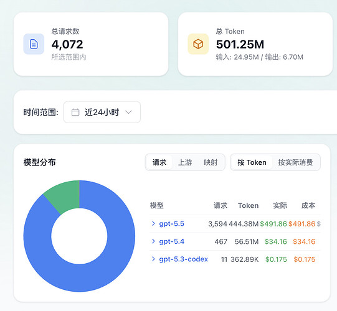This screenshot has height=311, width=337.
Task: Click the 501.25M total token value
Action: tap(240, 44)
